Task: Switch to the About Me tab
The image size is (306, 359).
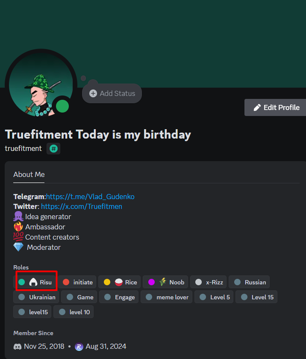Action: pos(29,174)
